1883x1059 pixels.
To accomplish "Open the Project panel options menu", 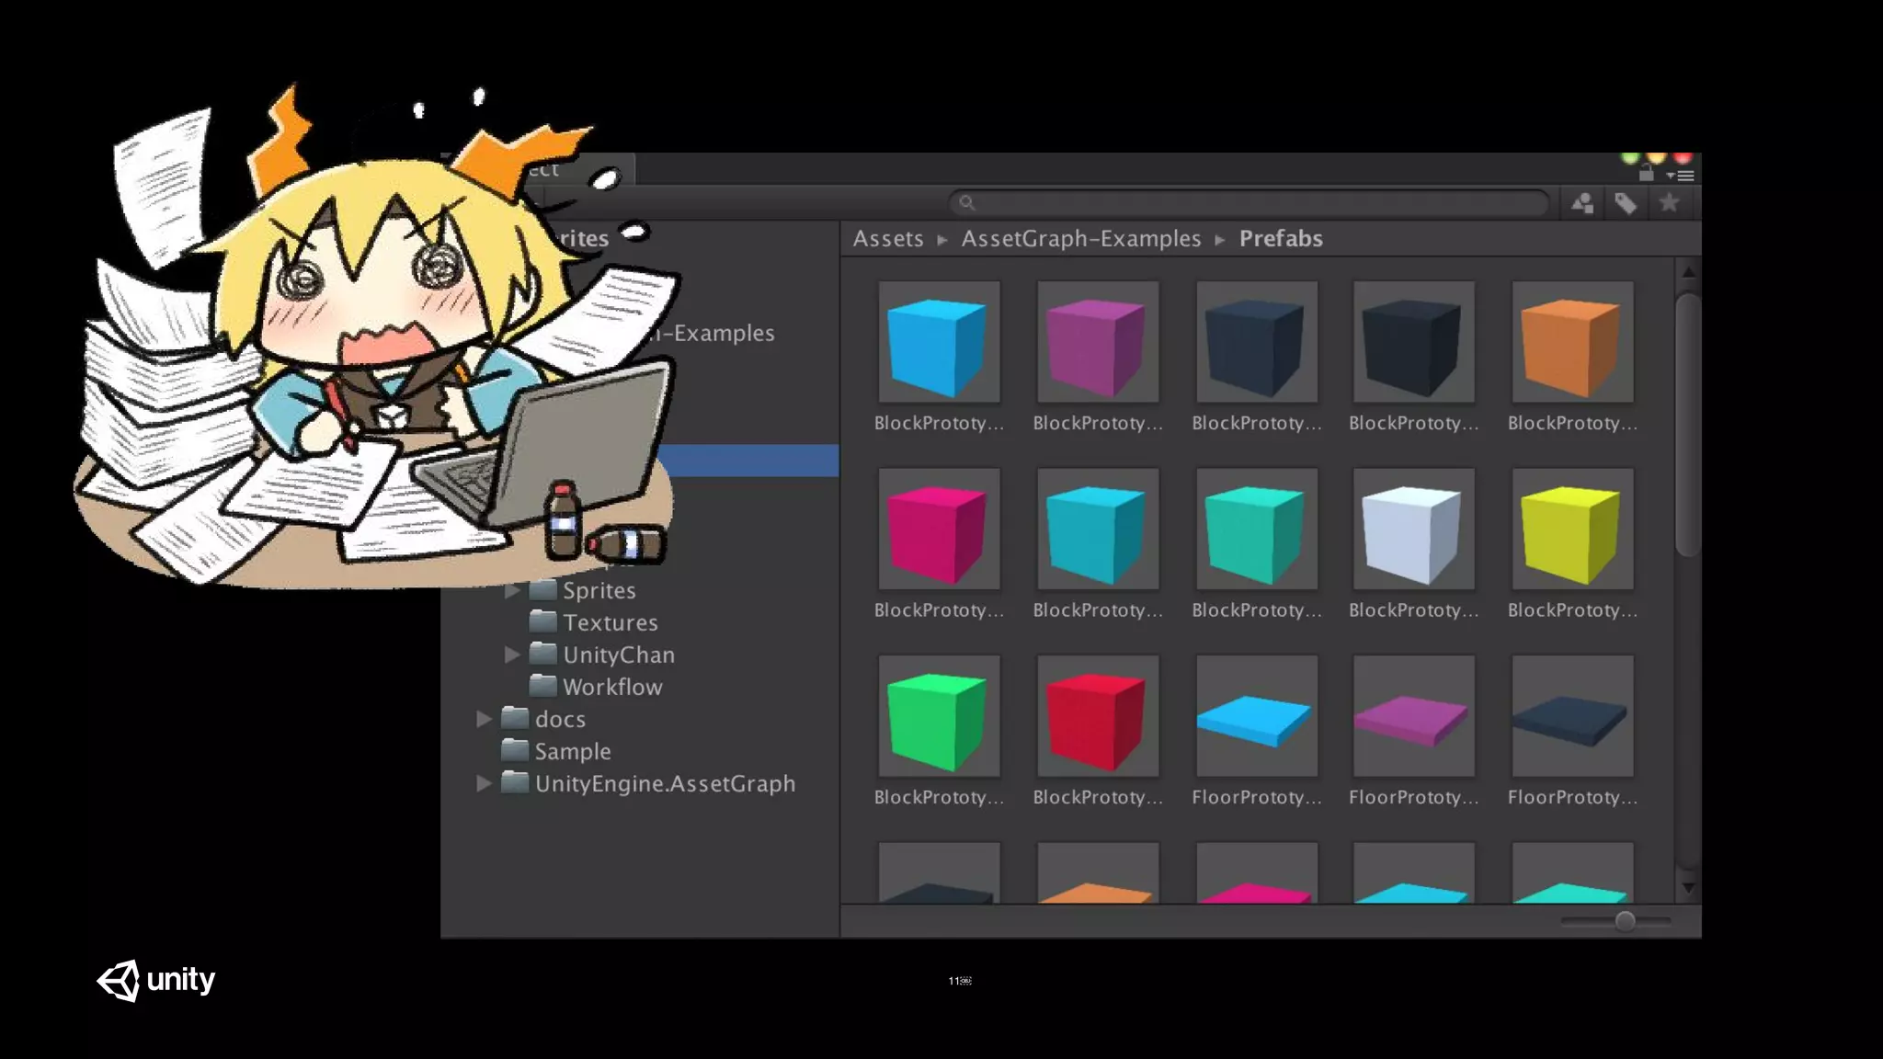I will click(1682, 175).
